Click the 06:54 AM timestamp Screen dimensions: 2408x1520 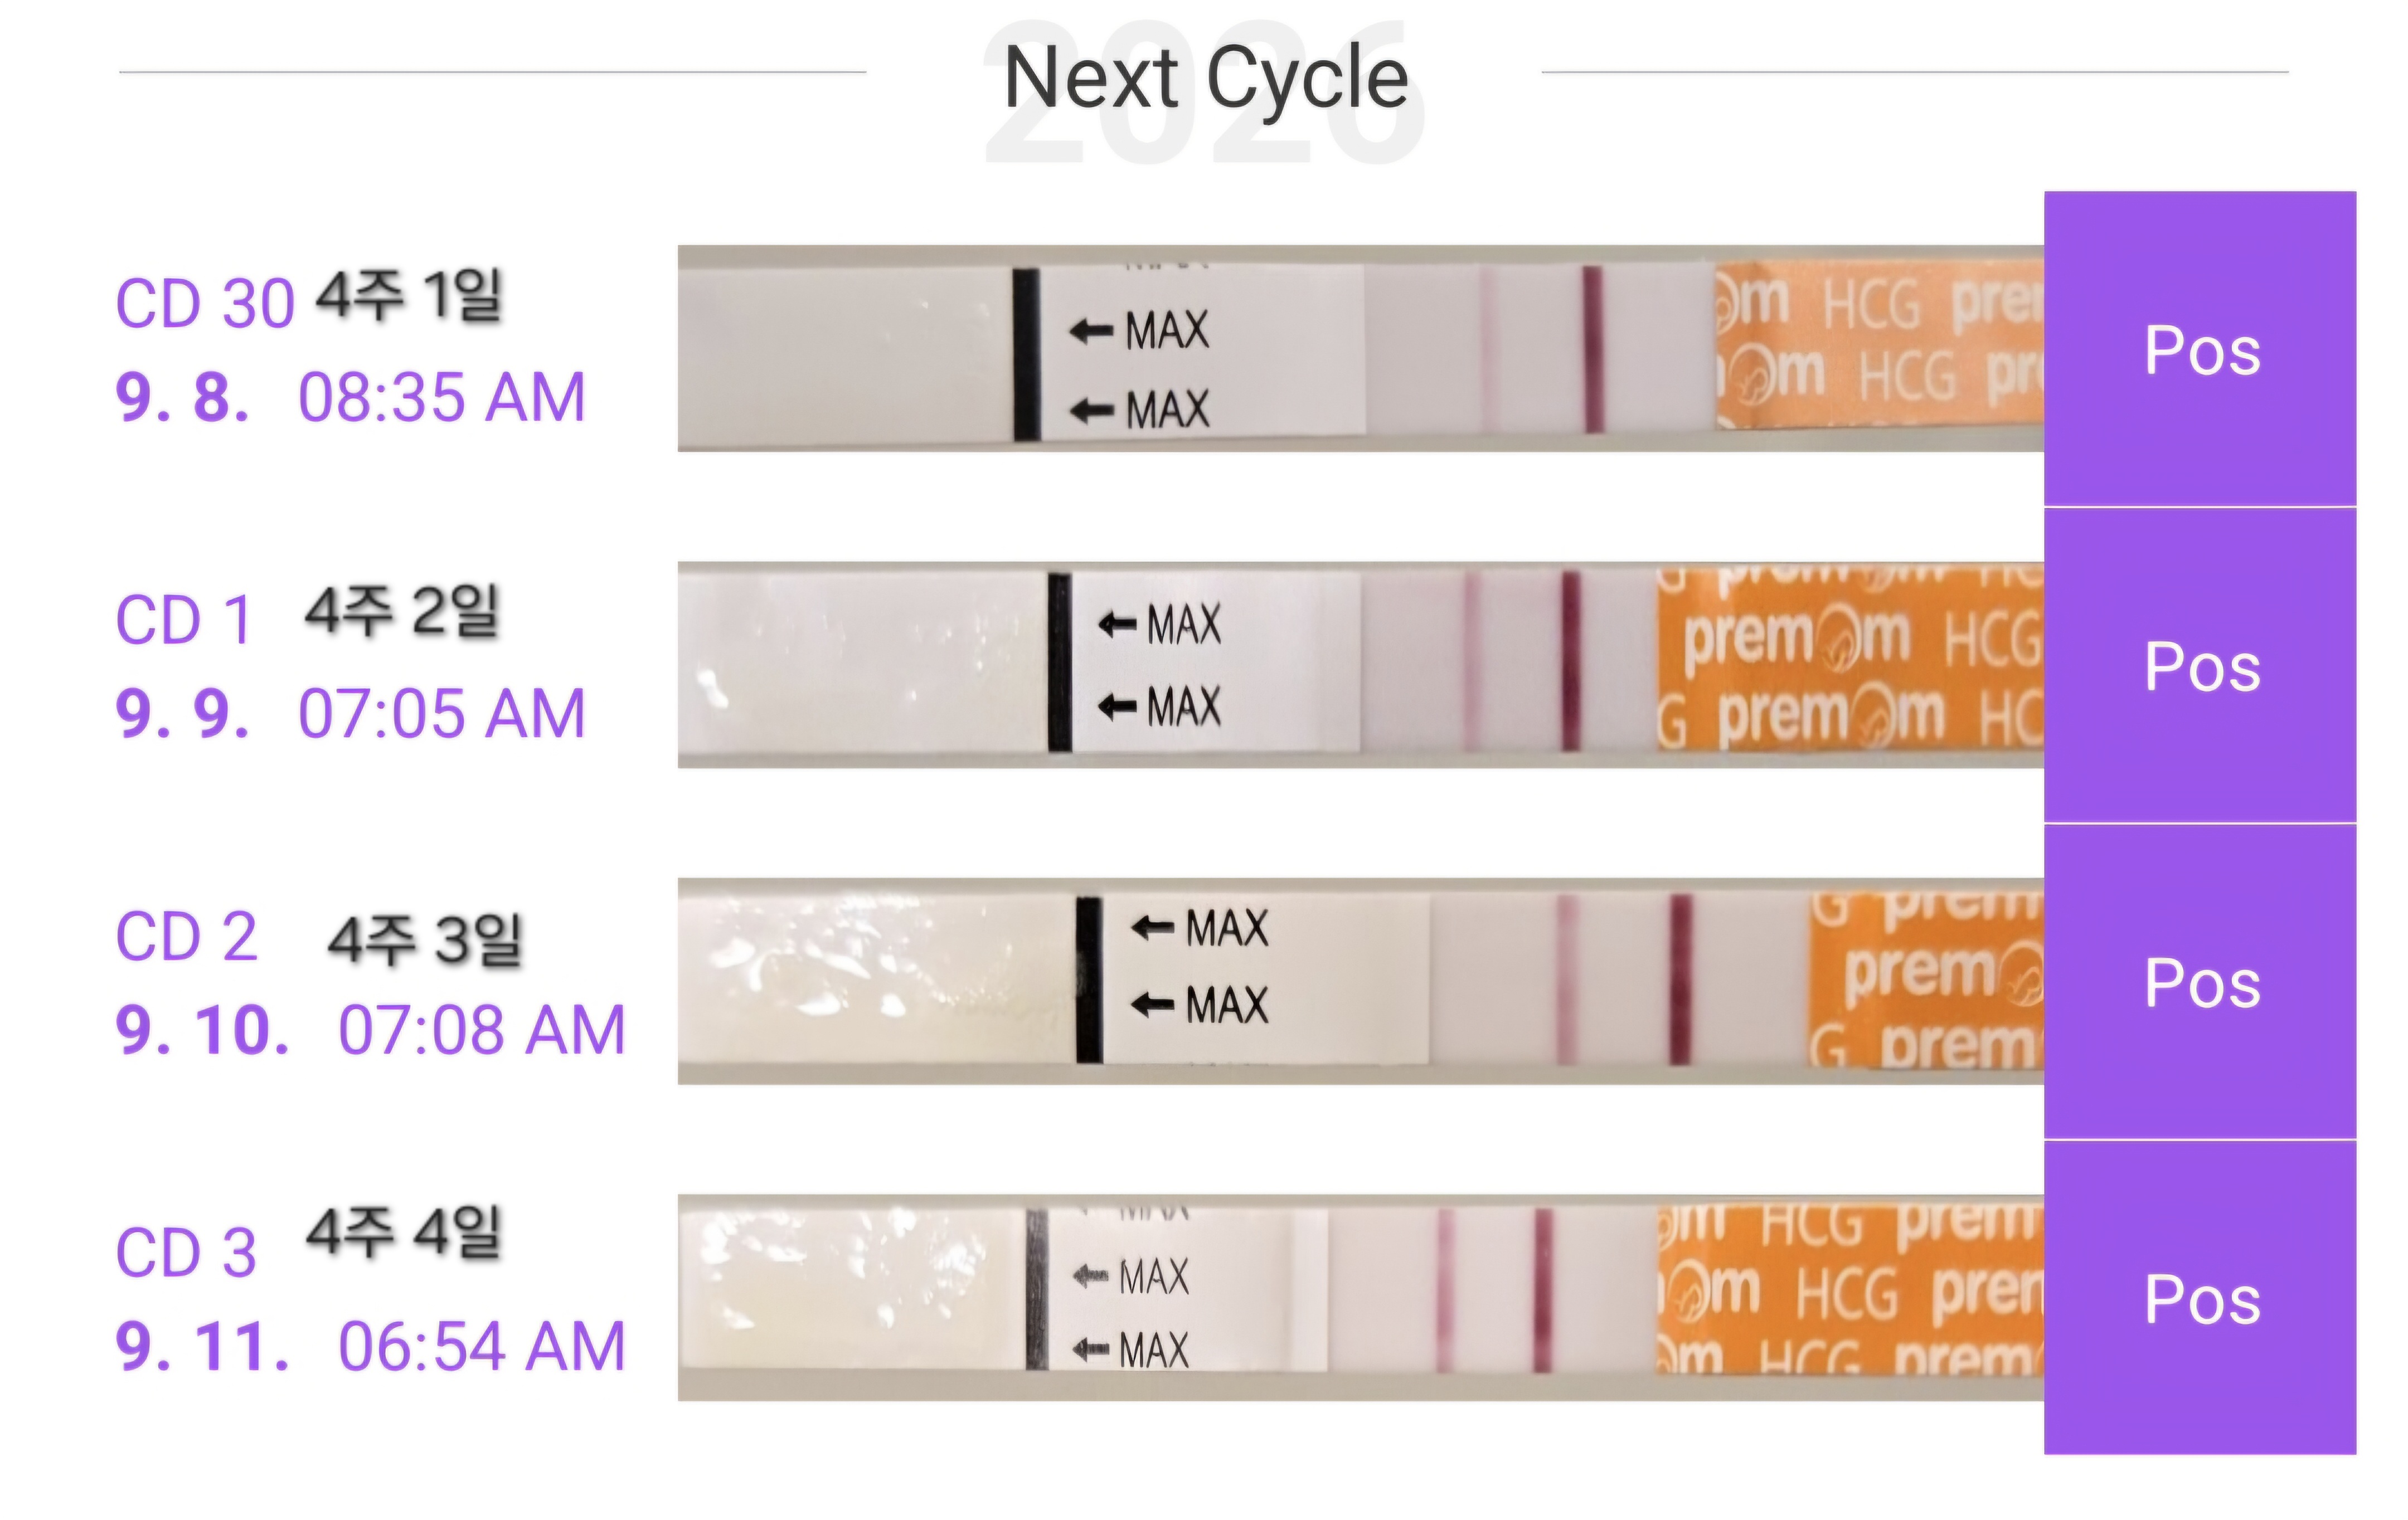[481, 1345]
